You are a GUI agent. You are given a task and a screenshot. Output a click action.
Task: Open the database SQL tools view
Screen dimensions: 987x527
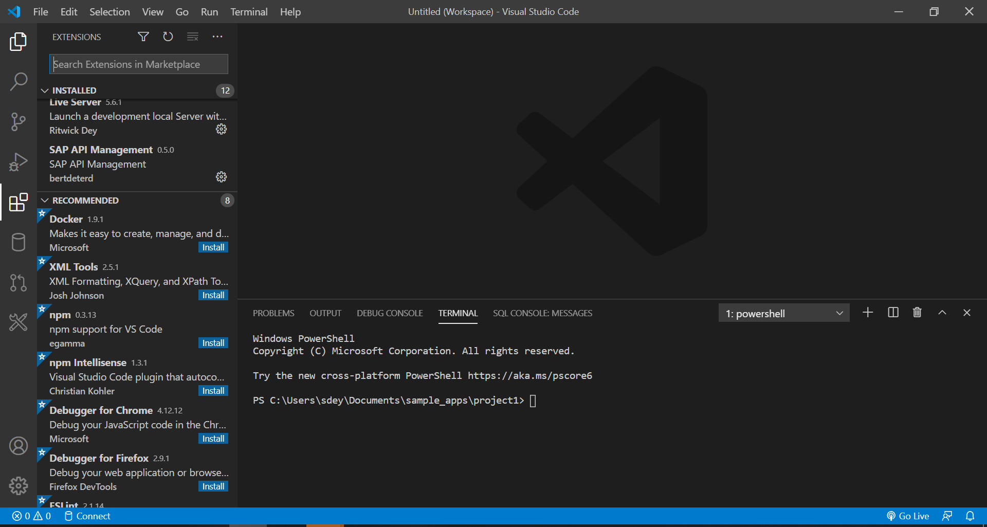pos(19,242)
